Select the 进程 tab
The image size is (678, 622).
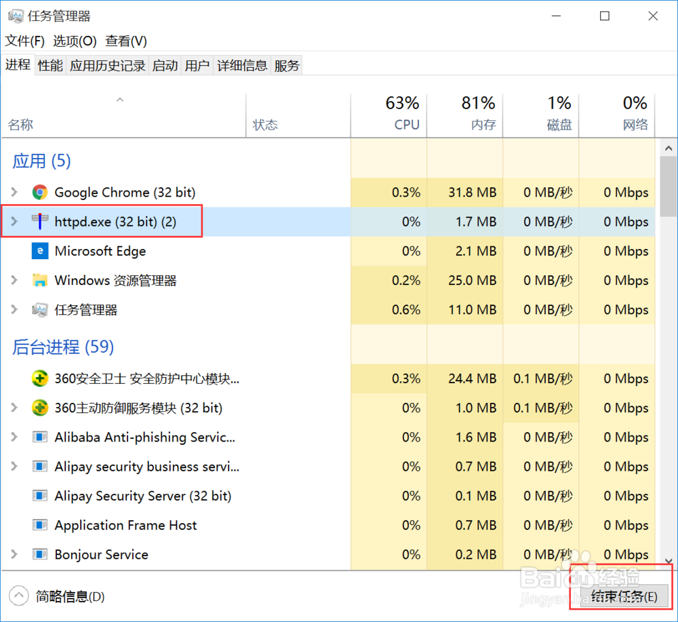click(x=18, y=65)
